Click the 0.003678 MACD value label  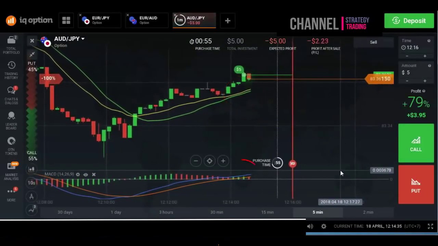pos(382,170)
